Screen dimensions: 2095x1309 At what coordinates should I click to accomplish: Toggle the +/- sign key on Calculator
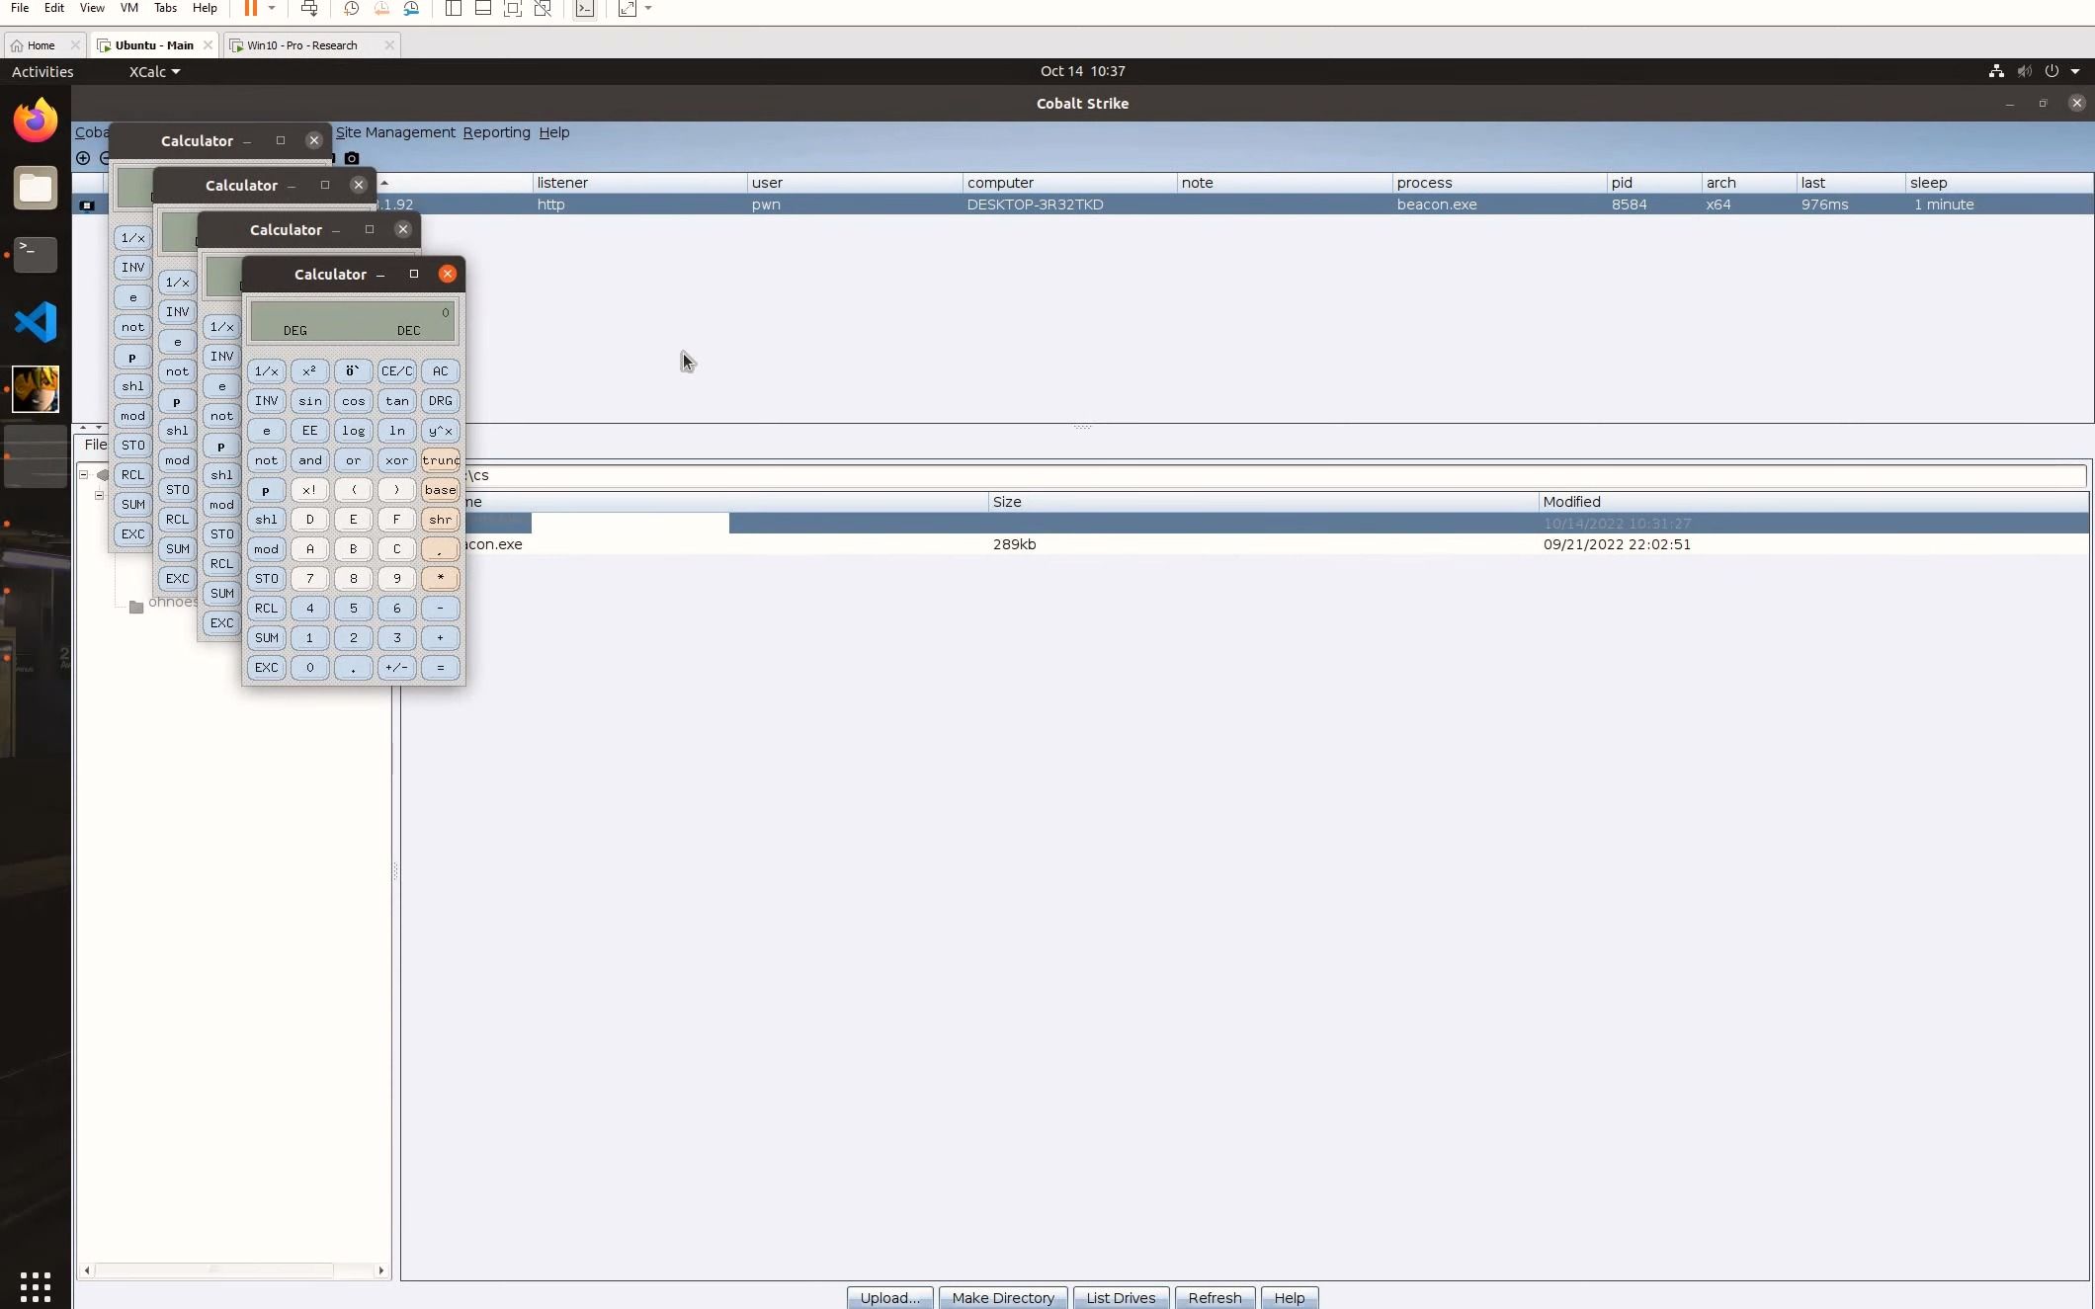[x=396, y=668]
